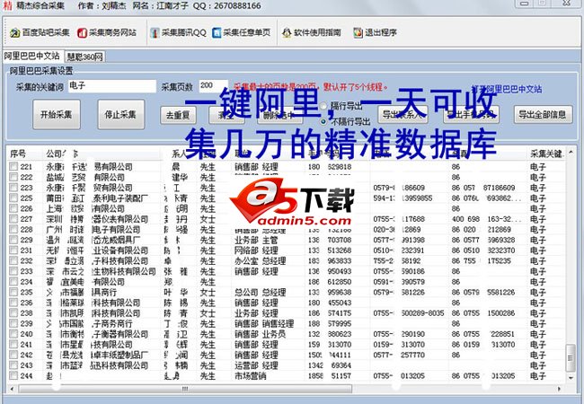Screen dimensions: 584x404
Task: Tick the checkbox for row 229
Action: [x=13, y=240]
